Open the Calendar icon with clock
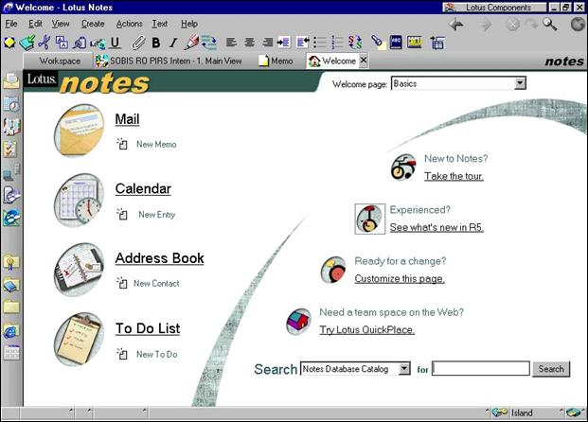Viewport: 588px width, 422px height. click(79, 199)
